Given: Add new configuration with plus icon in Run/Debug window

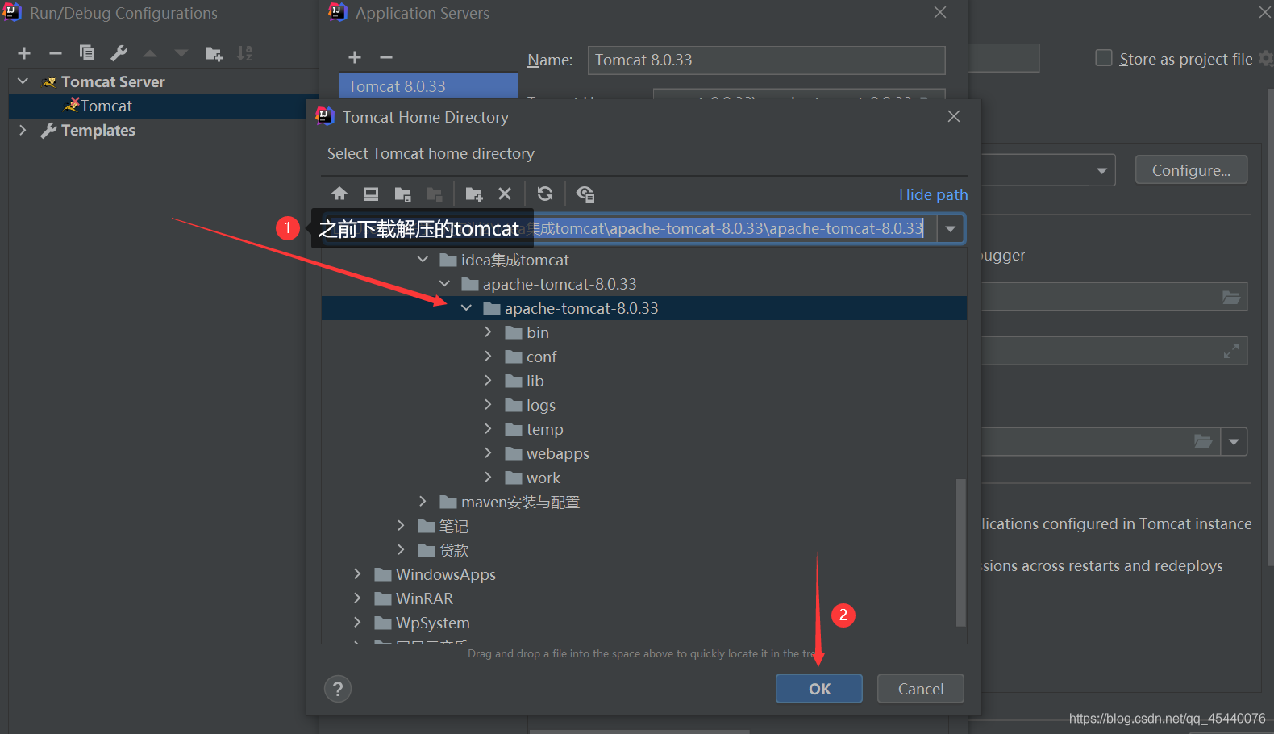Looking at the screenshot, I should tap(24, 53).
